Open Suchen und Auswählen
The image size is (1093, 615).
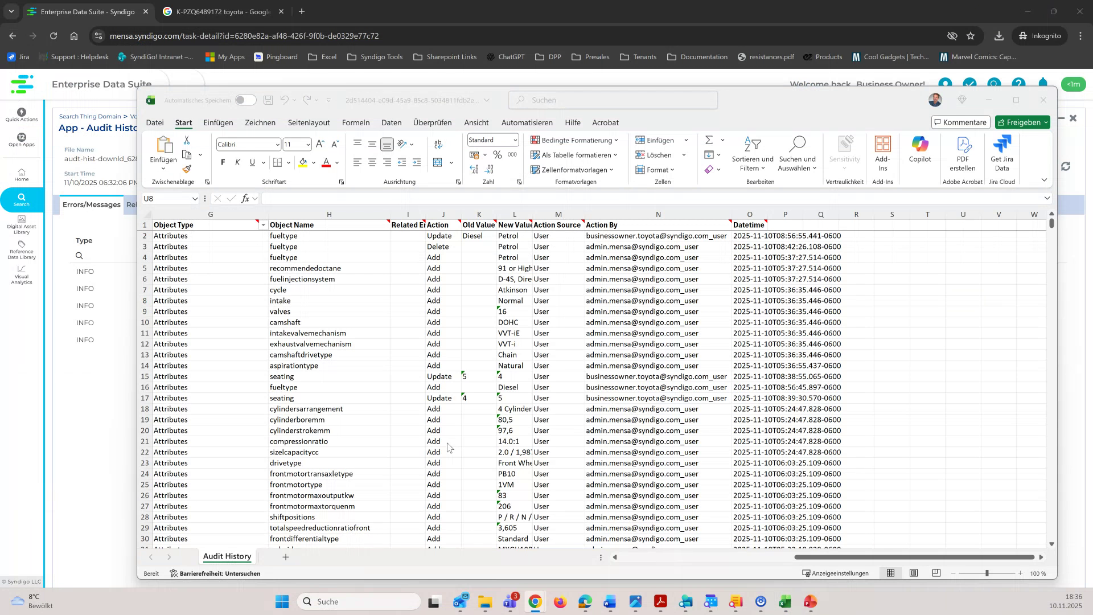click(797, 154)
